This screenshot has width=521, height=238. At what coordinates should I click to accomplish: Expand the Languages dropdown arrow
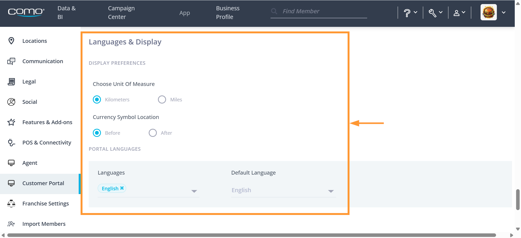[194, 191]
